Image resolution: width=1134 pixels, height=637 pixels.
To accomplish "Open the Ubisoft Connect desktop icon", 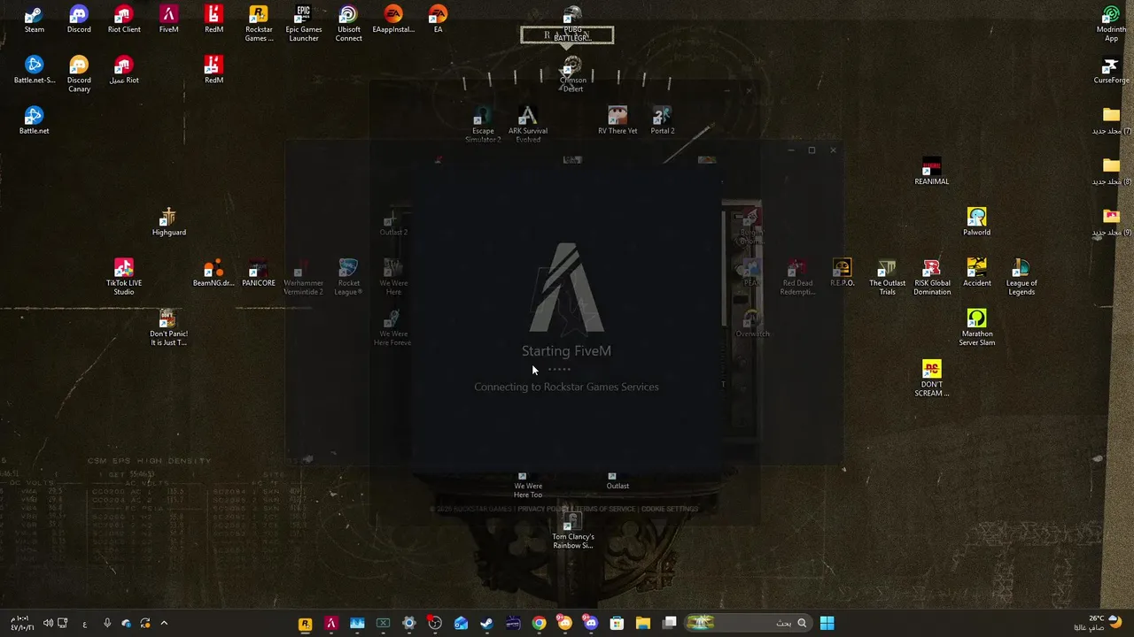I will [x=348, y=24].
